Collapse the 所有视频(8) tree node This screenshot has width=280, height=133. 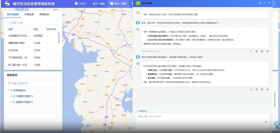click(9, 90)
